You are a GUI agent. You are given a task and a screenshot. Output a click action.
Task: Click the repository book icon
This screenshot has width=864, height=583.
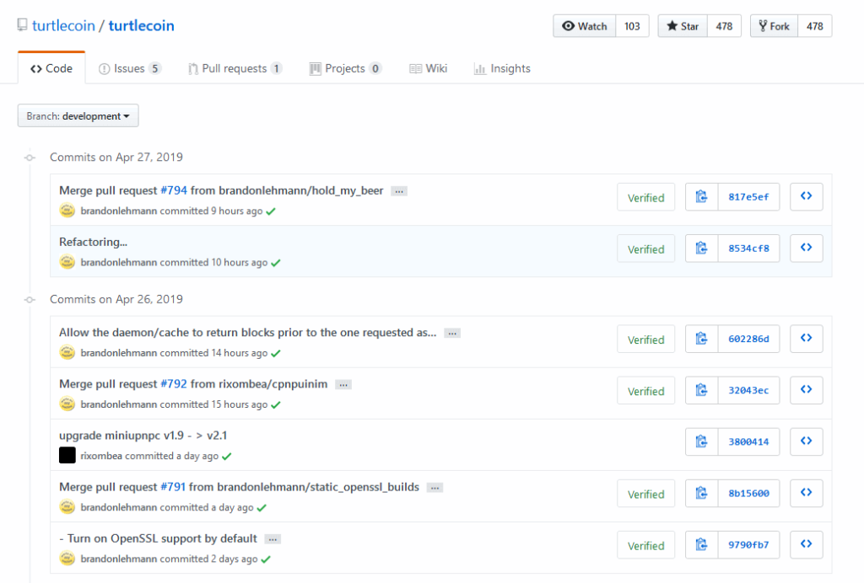[21, 24]
